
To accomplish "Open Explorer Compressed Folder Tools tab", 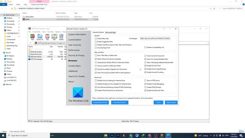I will point(39,5).
